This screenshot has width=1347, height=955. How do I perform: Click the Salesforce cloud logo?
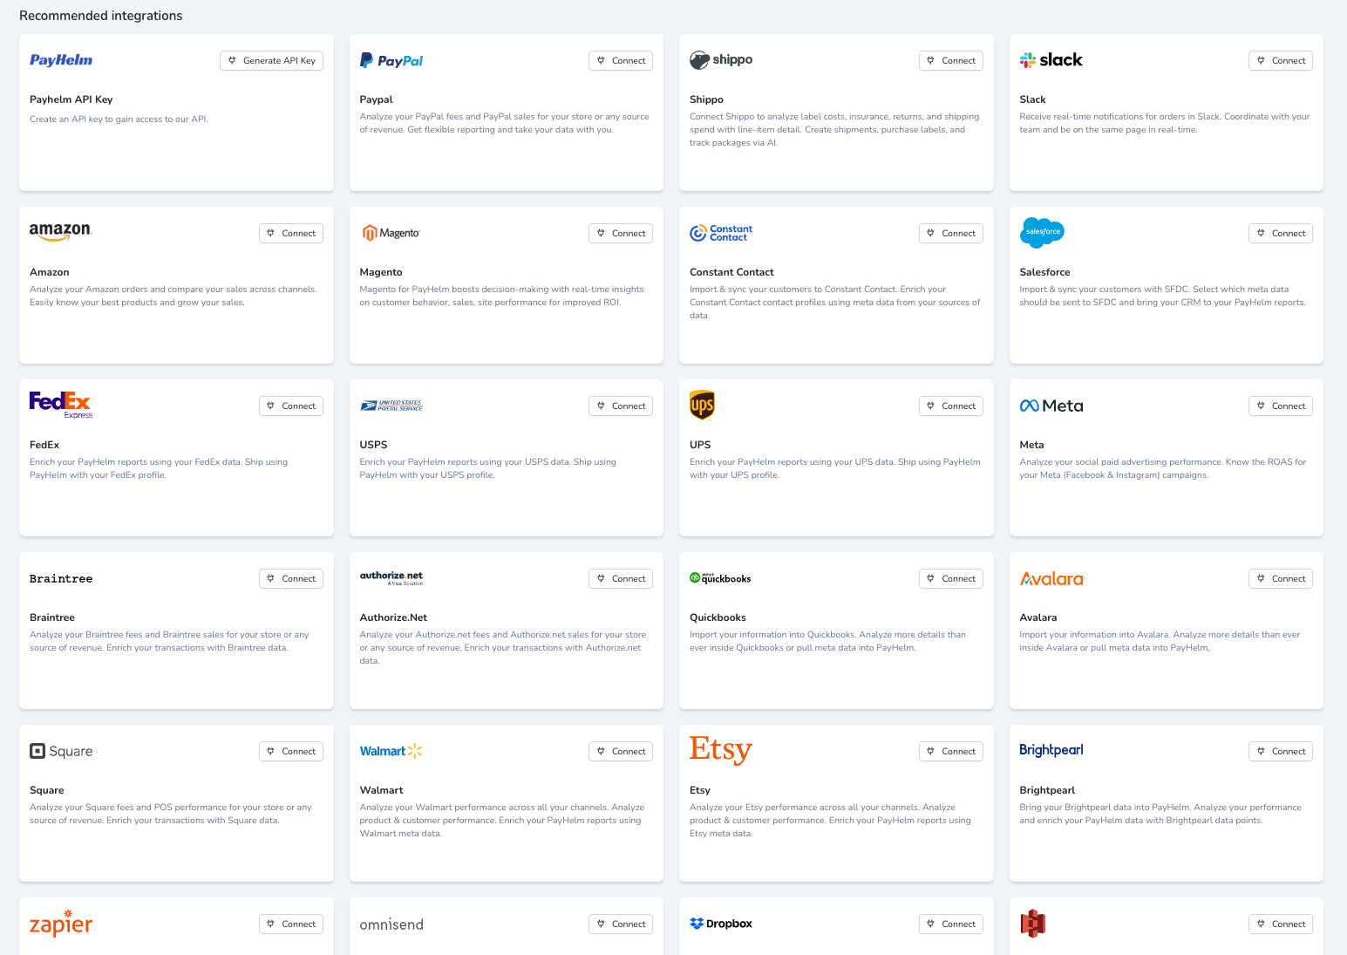coord(1042,233)
